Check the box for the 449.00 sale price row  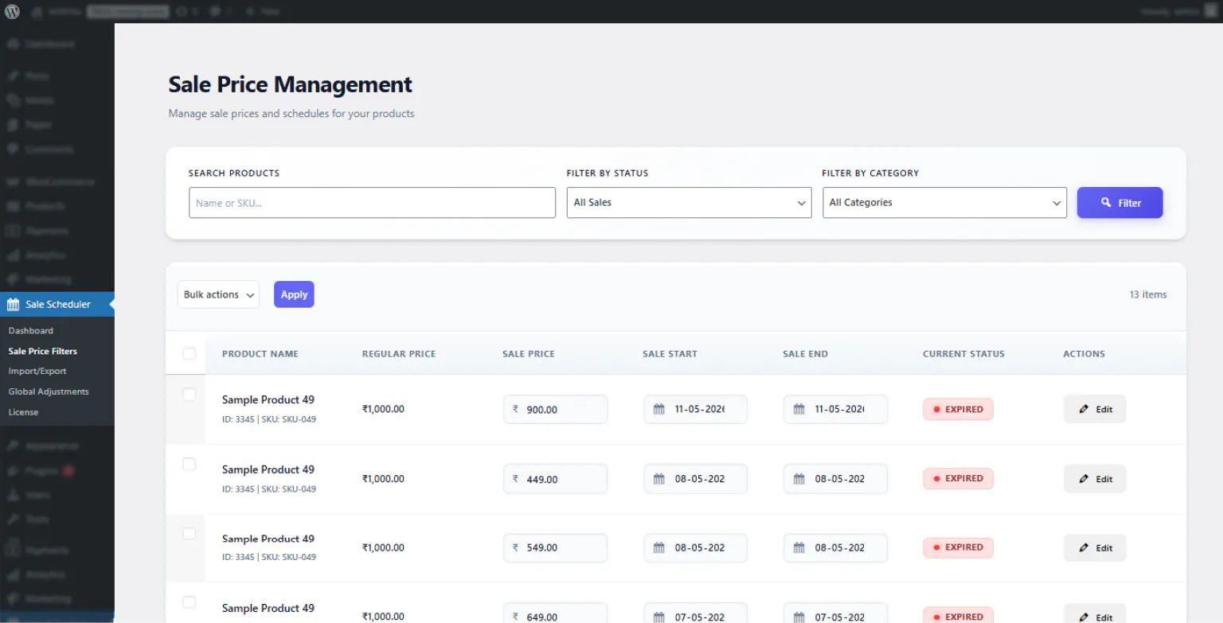tap(190, 464)
